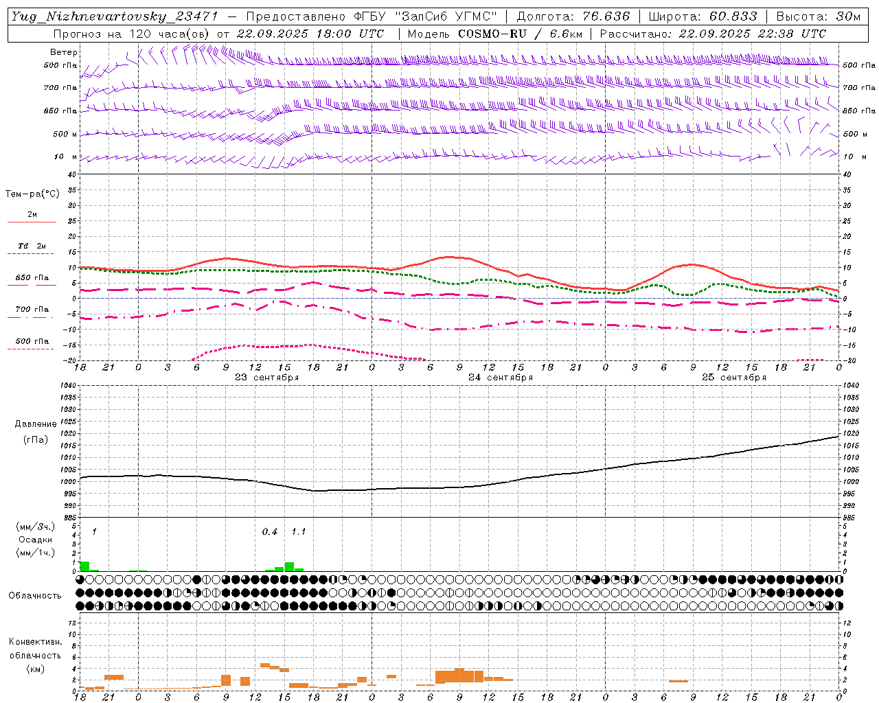
Task: Click the elevation text Высота: 30м
Action: tap(818, 16)
